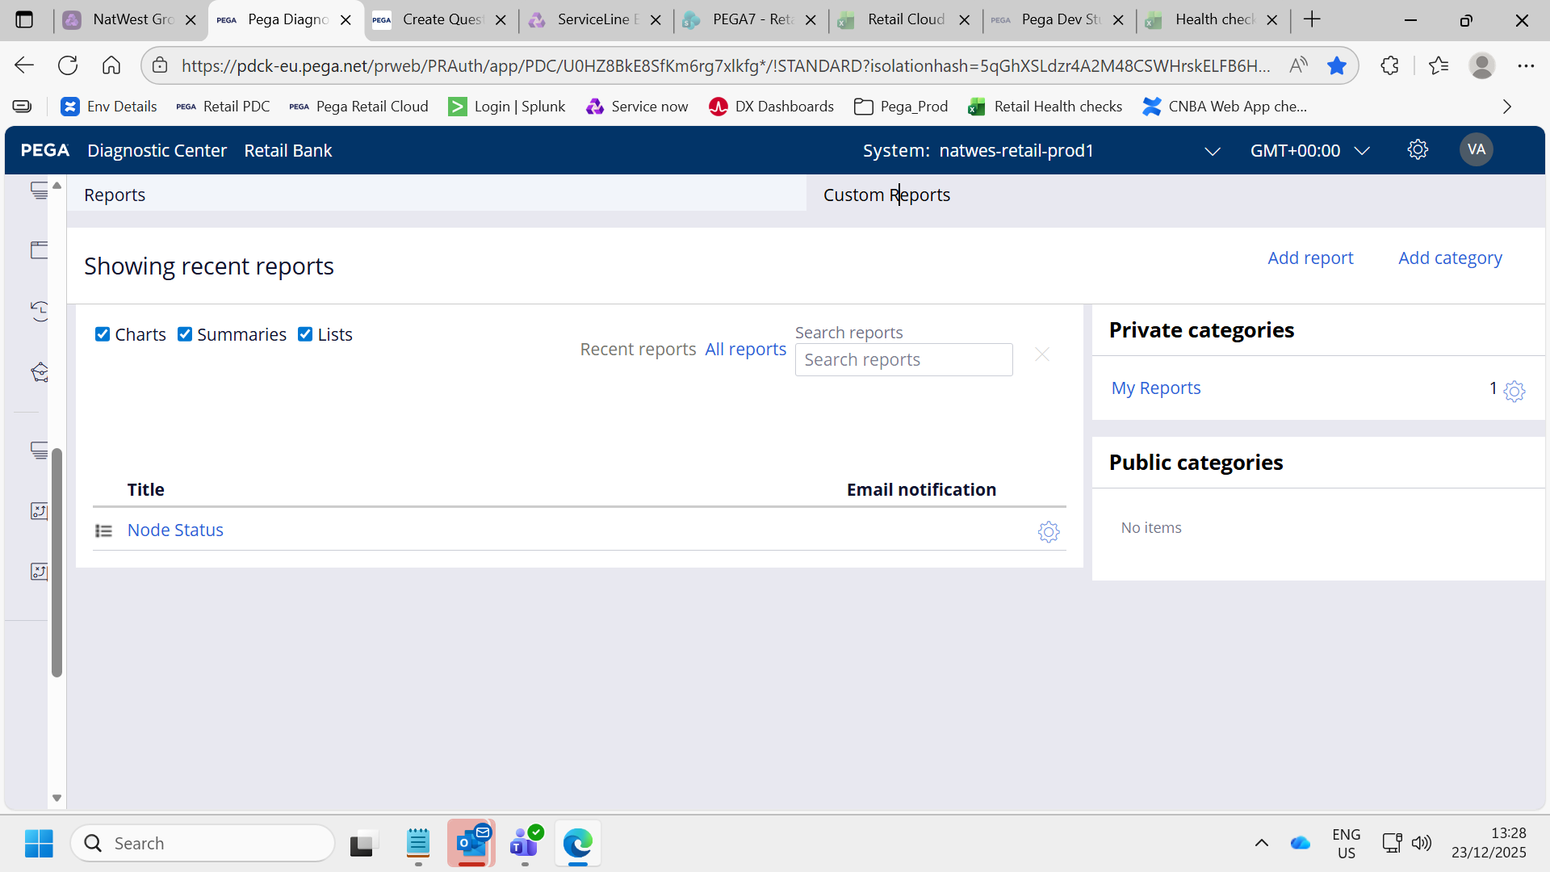Open browser extensions puzzle icon
Image resolution: width=1550 pixels, height=872 pixels.
click(x=1389, y=65)
